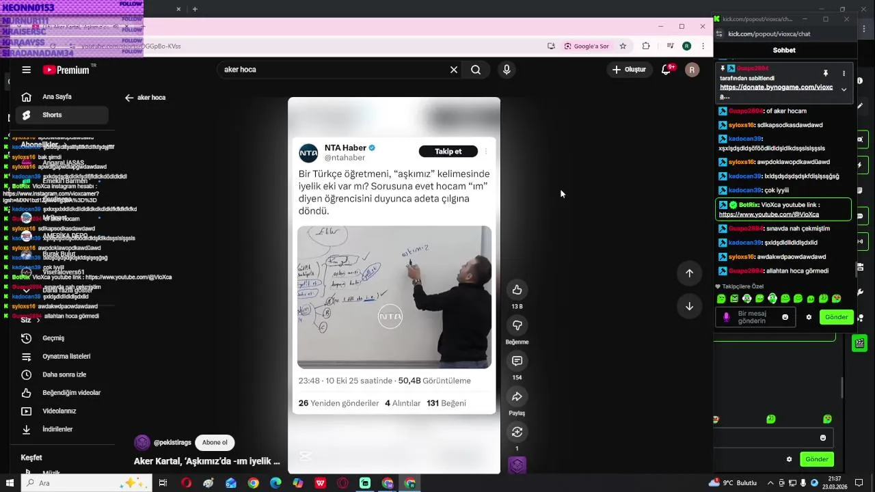Image resolution: width=875 pixels, height=492 pixels.
Task: Go back using 'aker hoca' arrow
Action: [x=129, y=98]
